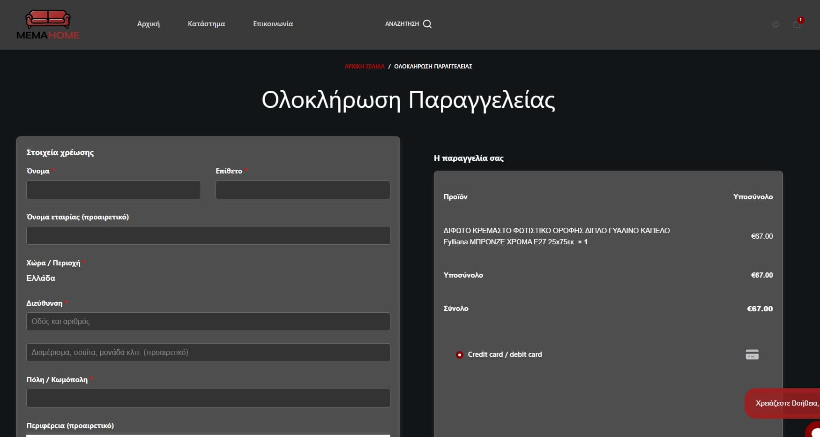Go to Αρχική menu item
Screen dimensions: 820x437
[x=149, y=24]
